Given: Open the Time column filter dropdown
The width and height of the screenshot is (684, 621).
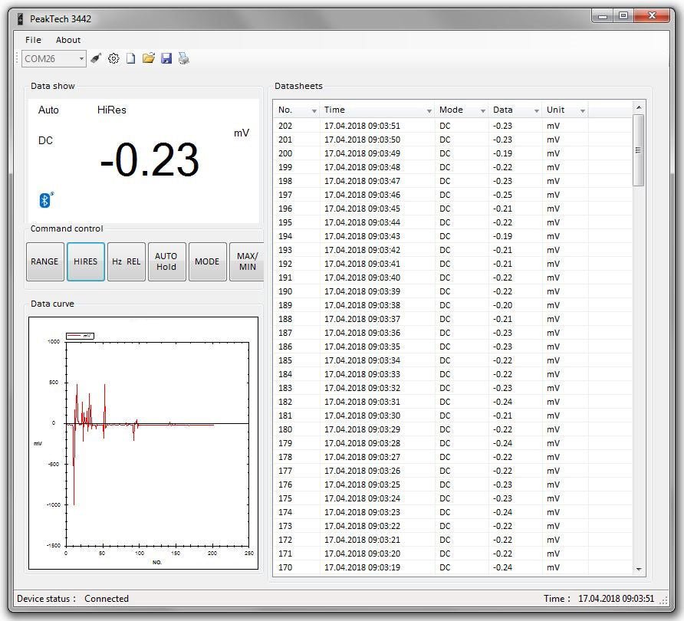Looking at the screenshot, I should tap(429, 110).
